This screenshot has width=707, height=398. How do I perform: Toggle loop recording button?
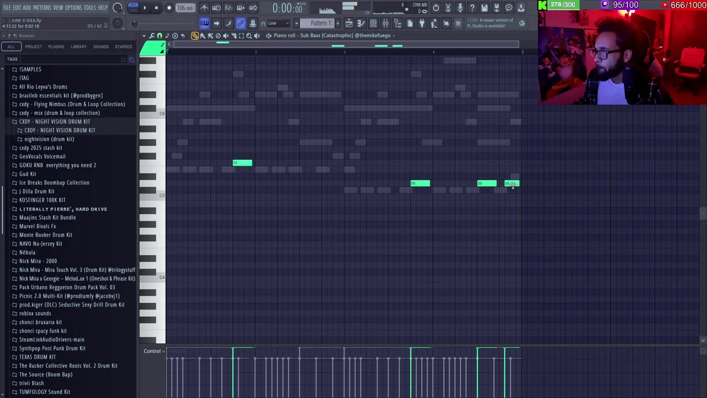point(253,8)
